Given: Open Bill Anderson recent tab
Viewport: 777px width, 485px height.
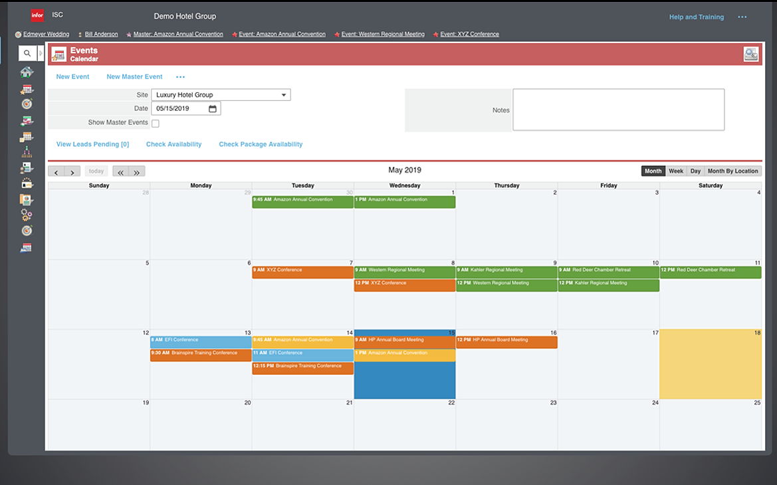Looking at the screenshot, I should (x=101, y=34).
